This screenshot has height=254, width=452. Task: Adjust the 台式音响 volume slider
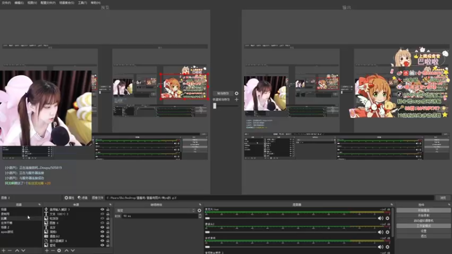point(290,247)
